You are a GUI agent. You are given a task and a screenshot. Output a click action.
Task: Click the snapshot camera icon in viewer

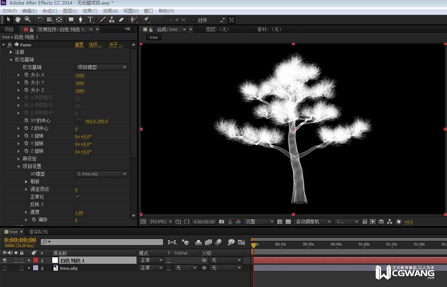pos(221,221)
